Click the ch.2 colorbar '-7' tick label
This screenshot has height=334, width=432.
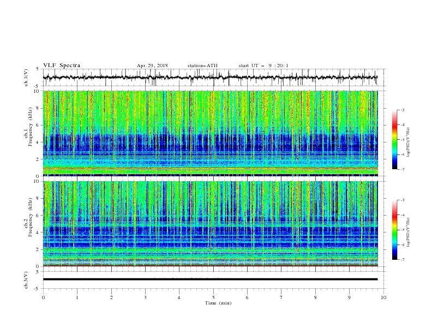403,260
